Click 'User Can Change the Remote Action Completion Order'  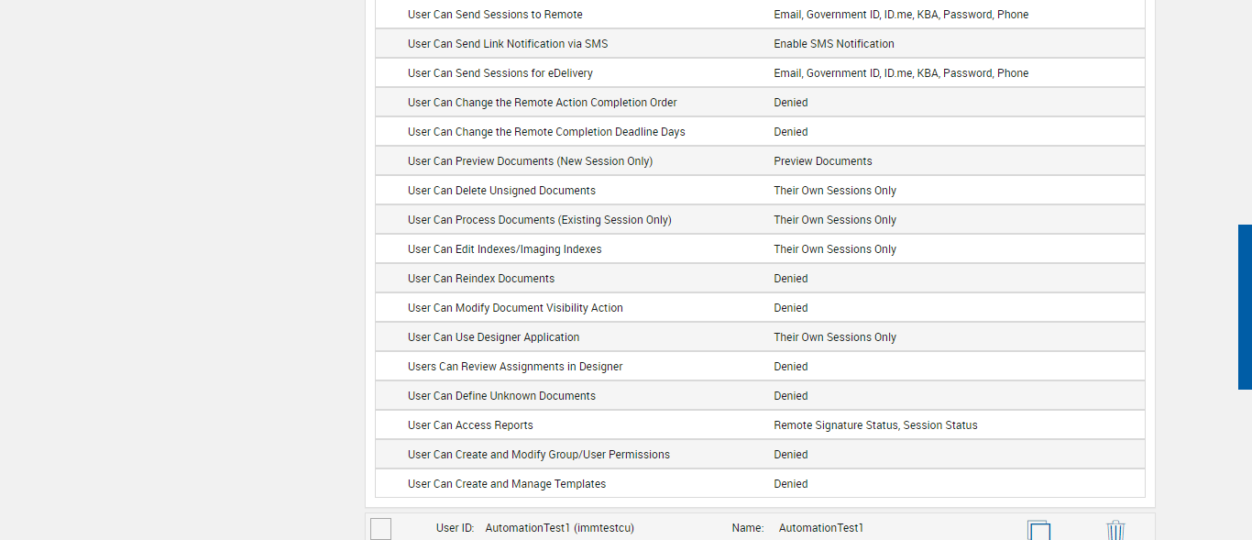pyautogui.click(x=543, y=103)
